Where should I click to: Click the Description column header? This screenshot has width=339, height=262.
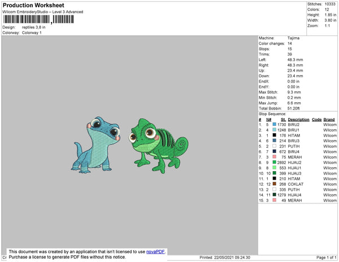[298, 120]
